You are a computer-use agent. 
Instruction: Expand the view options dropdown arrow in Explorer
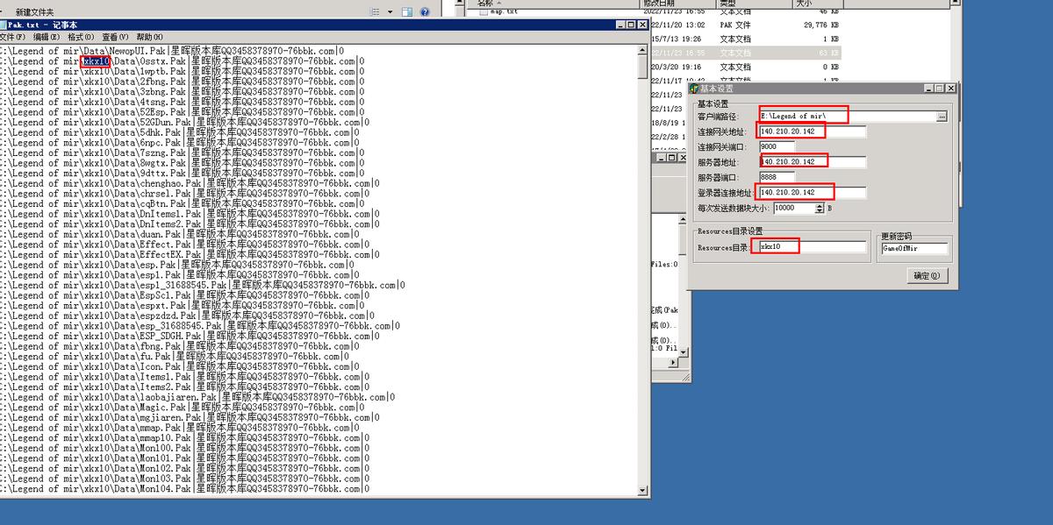(x=390, y=12)
